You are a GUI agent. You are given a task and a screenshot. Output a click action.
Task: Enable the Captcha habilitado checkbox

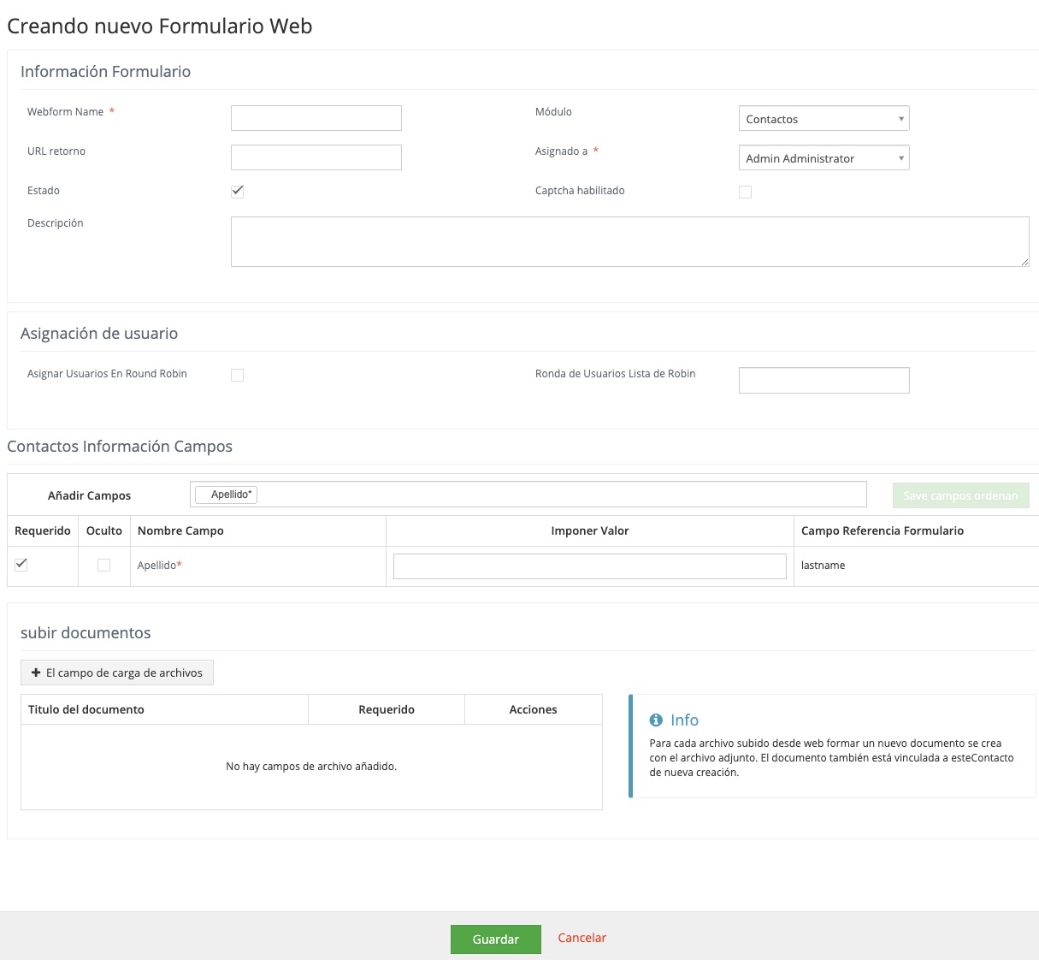click(x=745, y=192)
